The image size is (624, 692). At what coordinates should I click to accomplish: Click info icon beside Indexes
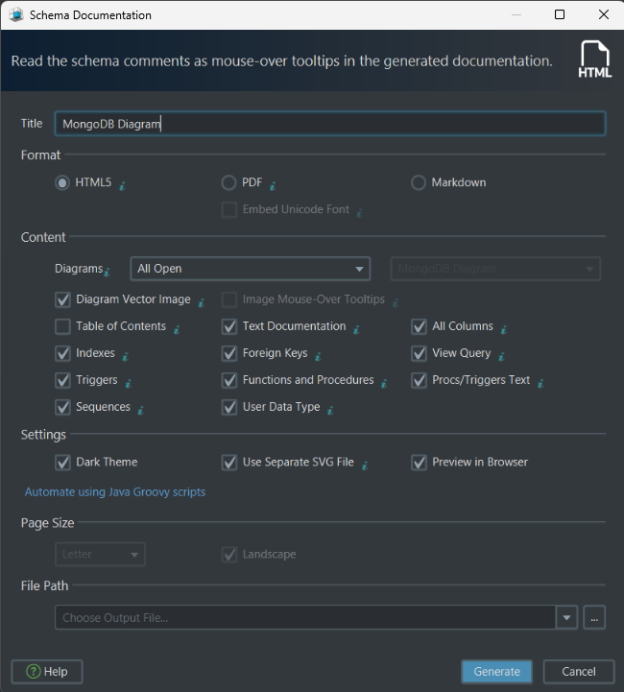click(126, 356)
